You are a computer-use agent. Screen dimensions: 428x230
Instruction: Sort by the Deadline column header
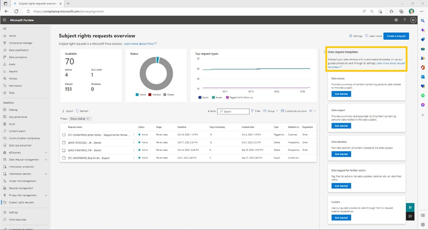click(x=182, y=127)
